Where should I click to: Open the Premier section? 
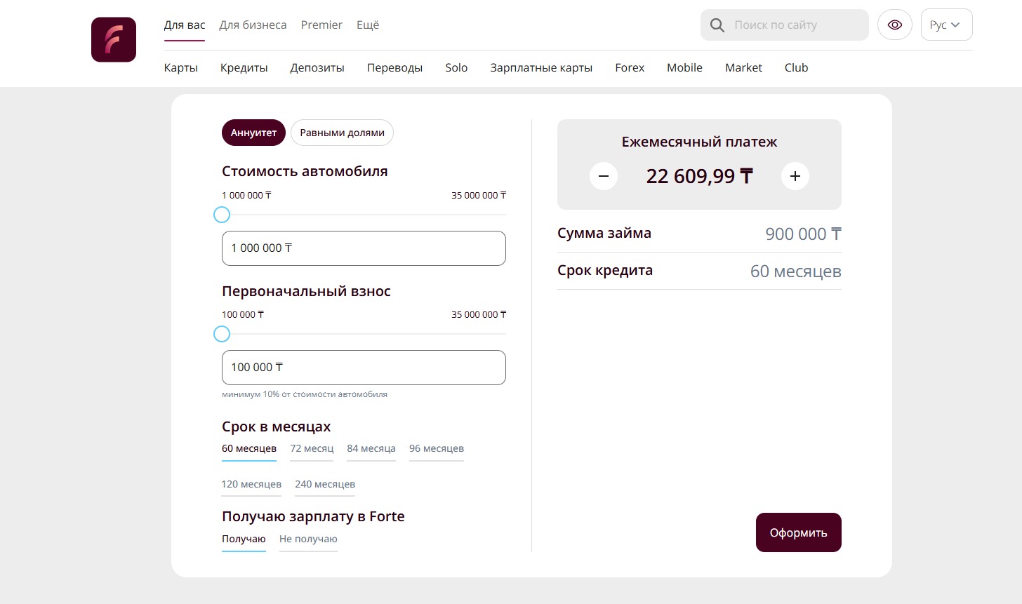point(321,25)
